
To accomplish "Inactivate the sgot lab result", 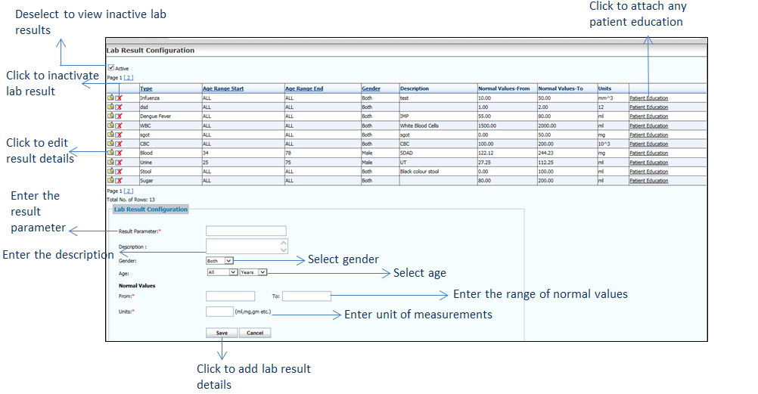I will [119, 135].
